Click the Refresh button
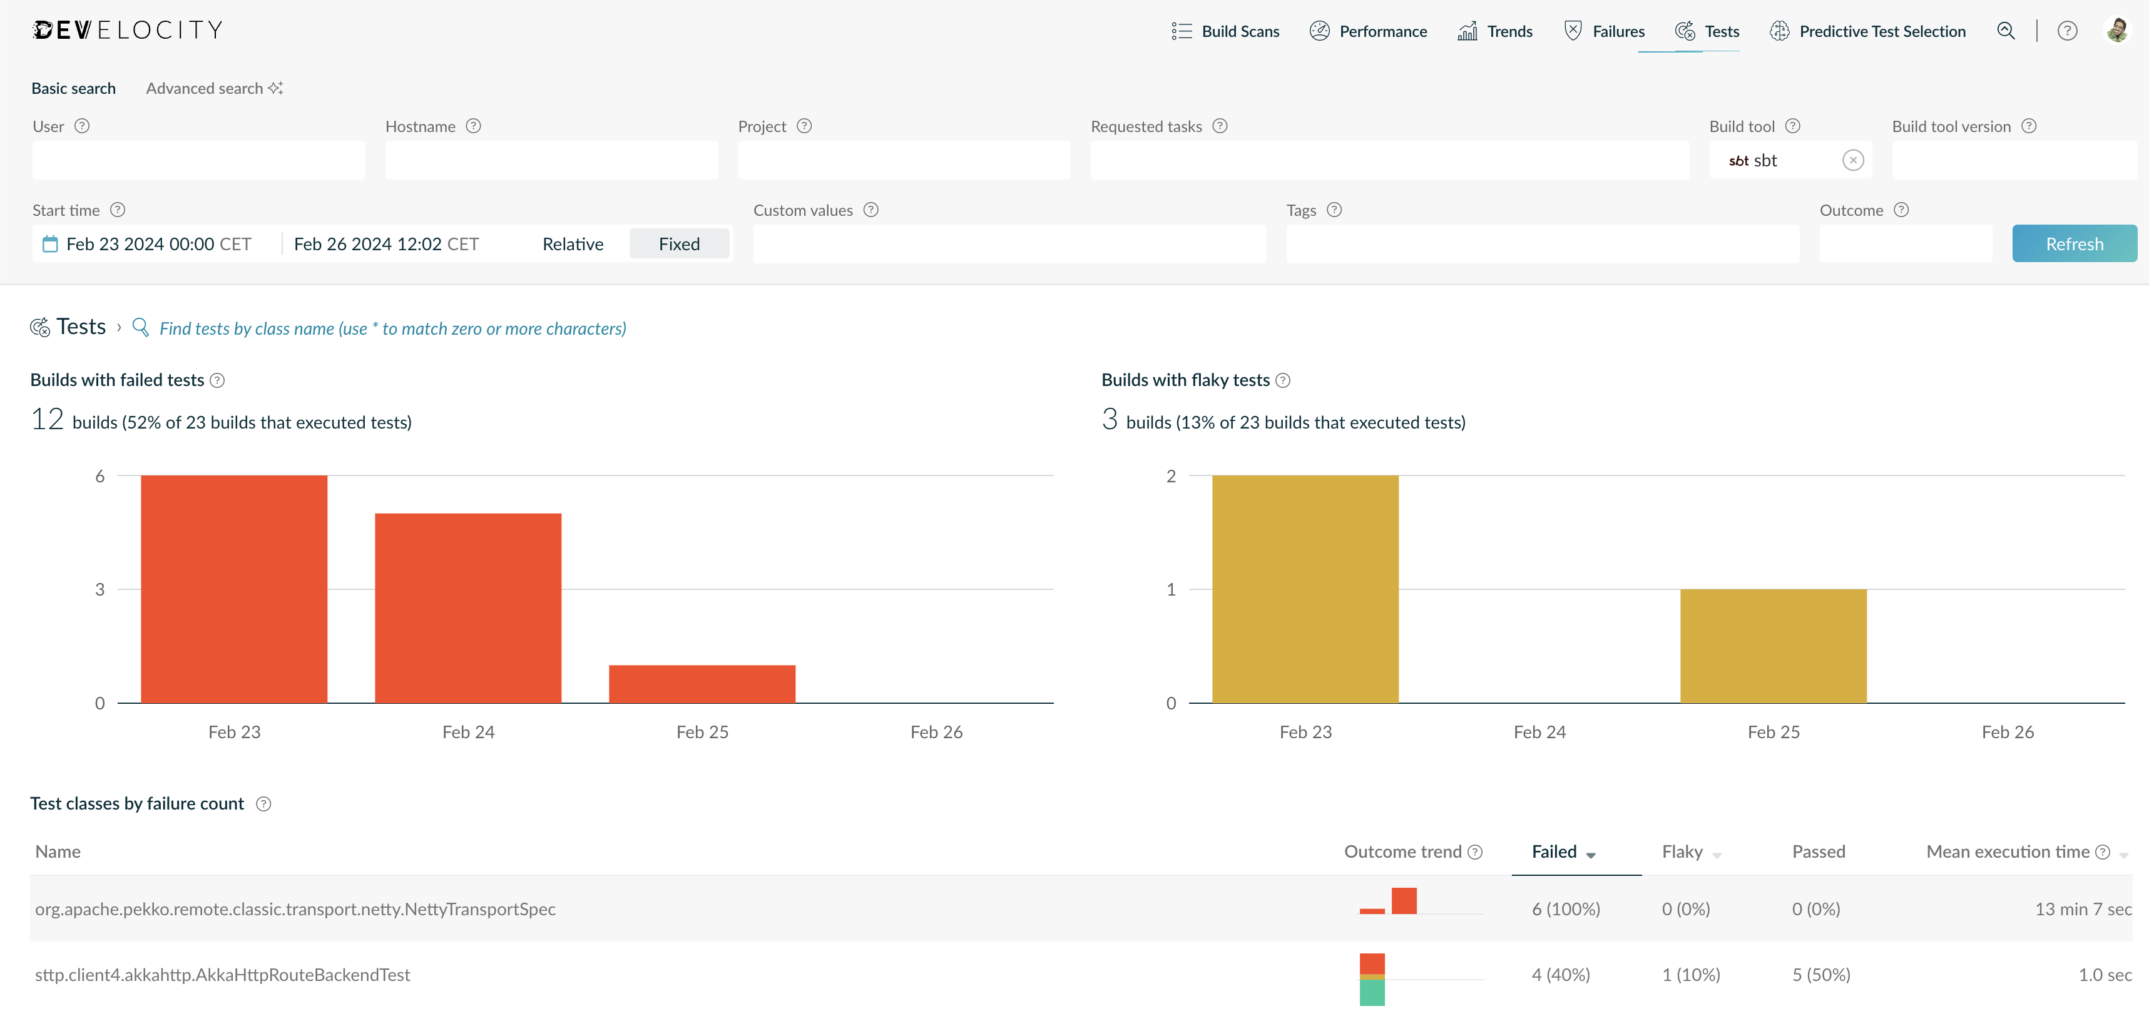This screenshot has height=1011, width=2149. tap(2074, 243)
